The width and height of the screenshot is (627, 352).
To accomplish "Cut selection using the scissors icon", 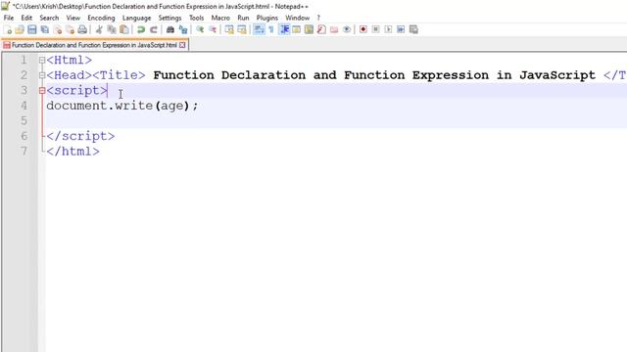I will click(x=99, y=29).
